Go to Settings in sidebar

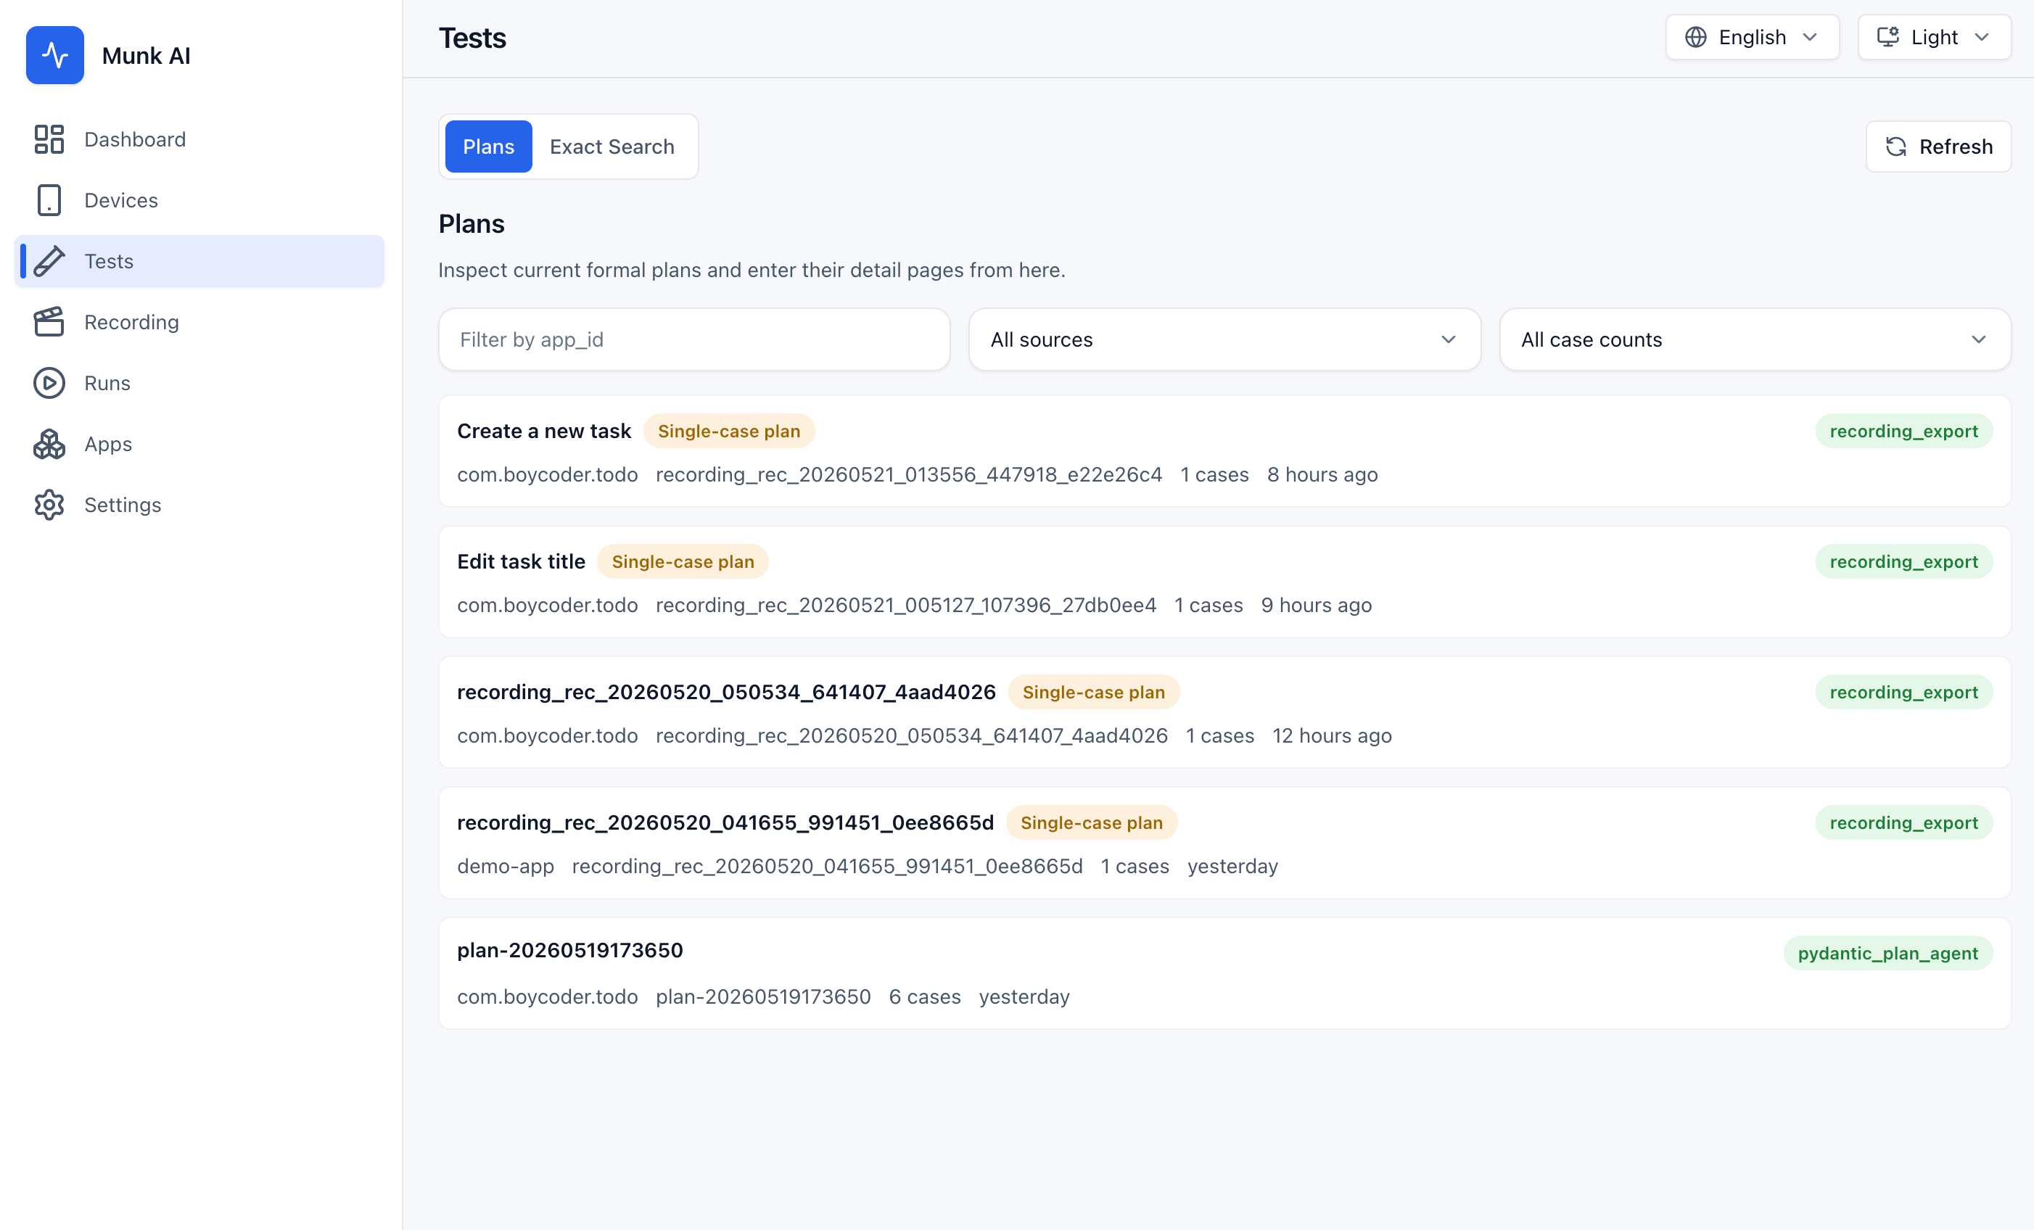199,505
